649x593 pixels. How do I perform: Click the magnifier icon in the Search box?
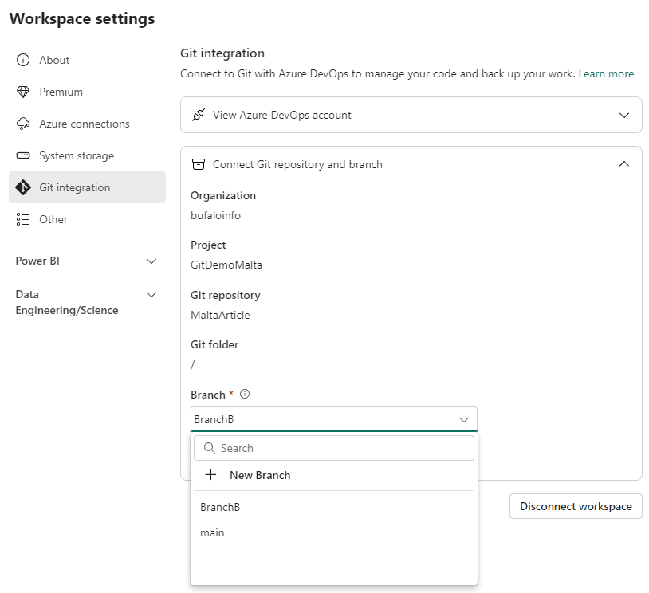coord(210,448)
